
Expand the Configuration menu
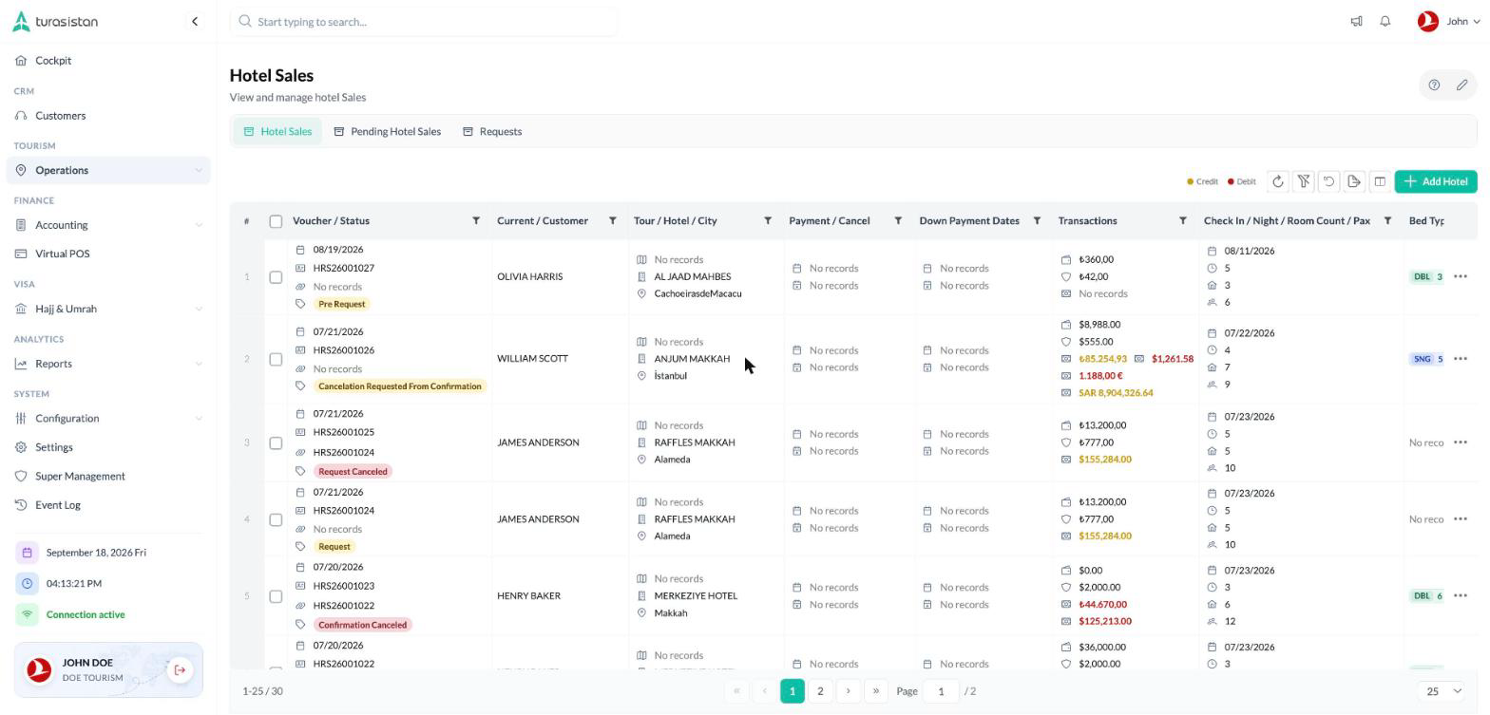(108, 419)
